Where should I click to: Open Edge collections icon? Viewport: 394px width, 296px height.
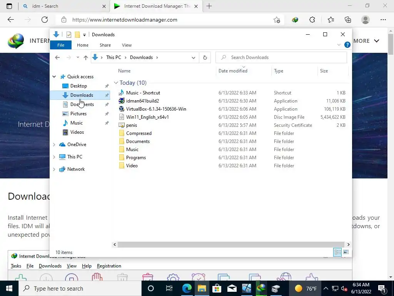348,20
